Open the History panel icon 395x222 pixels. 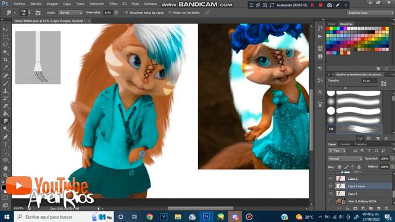pos(320,28)
